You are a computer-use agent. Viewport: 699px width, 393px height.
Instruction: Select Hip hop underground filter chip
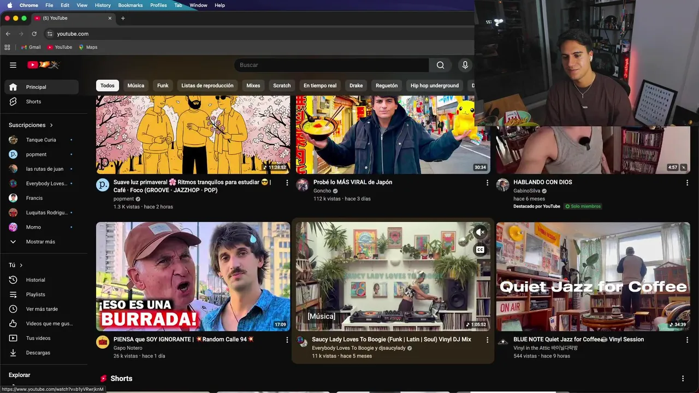tap(435, 86)
